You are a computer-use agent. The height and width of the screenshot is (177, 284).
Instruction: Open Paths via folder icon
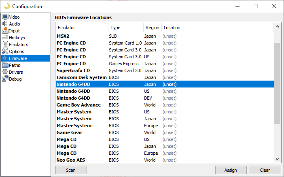(5, 65)
